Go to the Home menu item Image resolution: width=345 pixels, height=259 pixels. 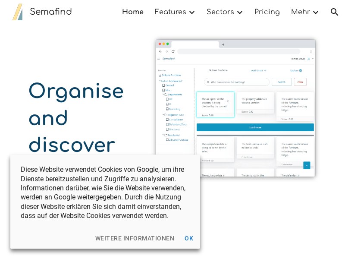(133, 12)
